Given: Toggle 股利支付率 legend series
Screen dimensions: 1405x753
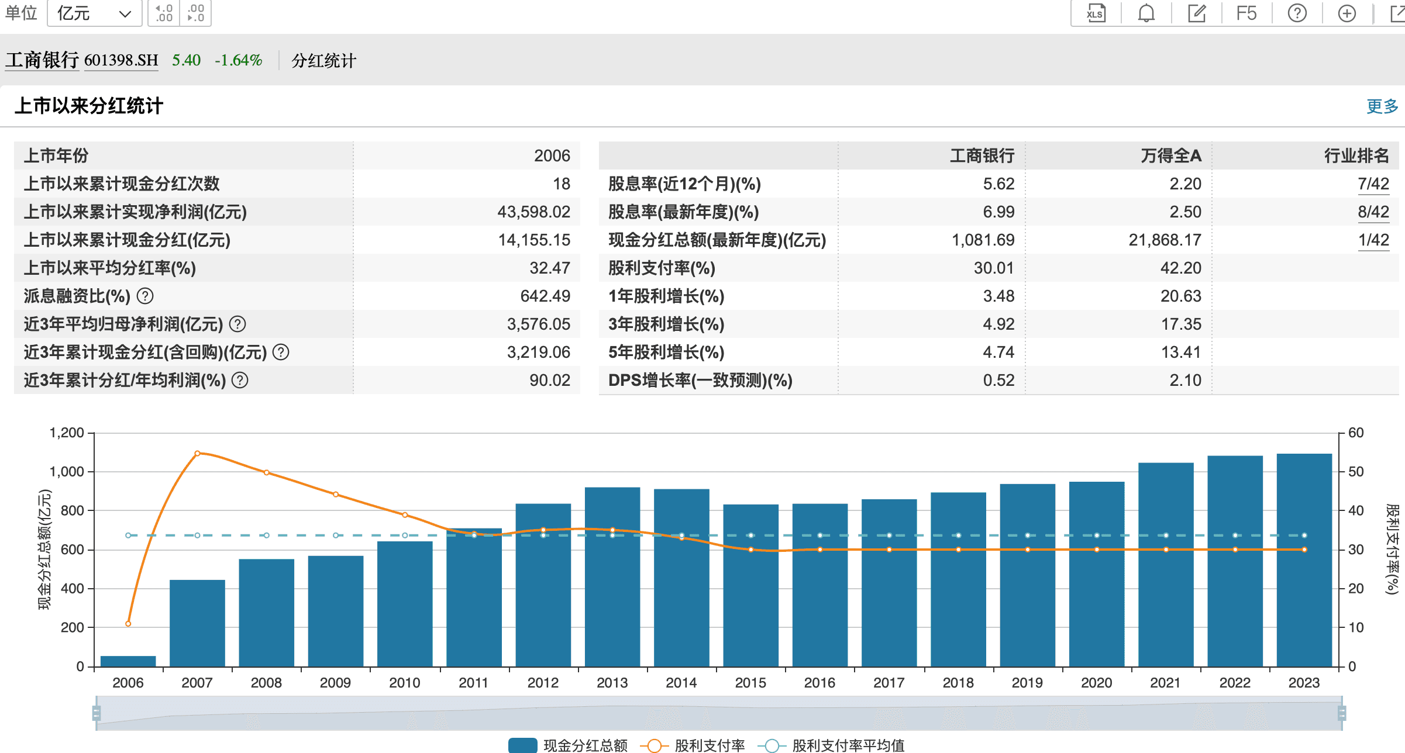Looking at the screenshot, I should pos(693,745).
